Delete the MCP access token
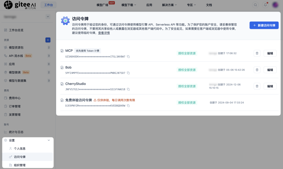The image size is (283, 169). click(257, 53)
